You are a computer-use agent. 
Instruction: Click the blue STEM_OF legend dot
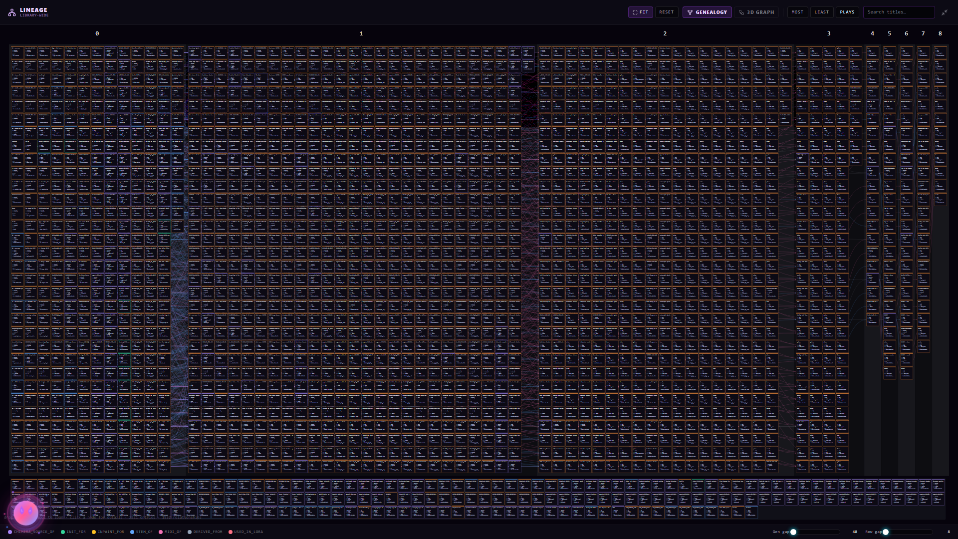coord(132,532)
